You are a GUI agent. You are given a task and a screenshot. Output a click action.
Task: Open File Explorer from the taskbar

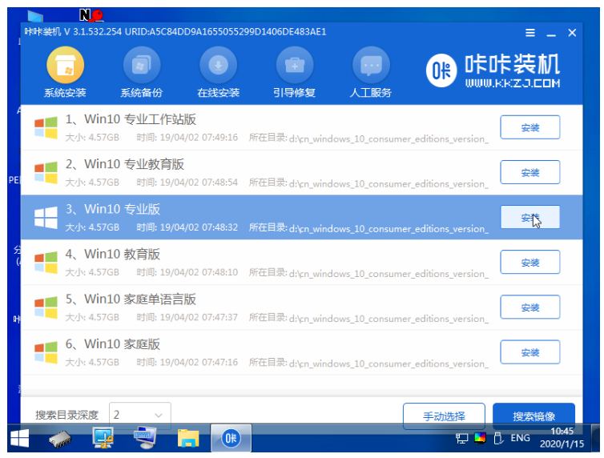[x=187, y=438]
